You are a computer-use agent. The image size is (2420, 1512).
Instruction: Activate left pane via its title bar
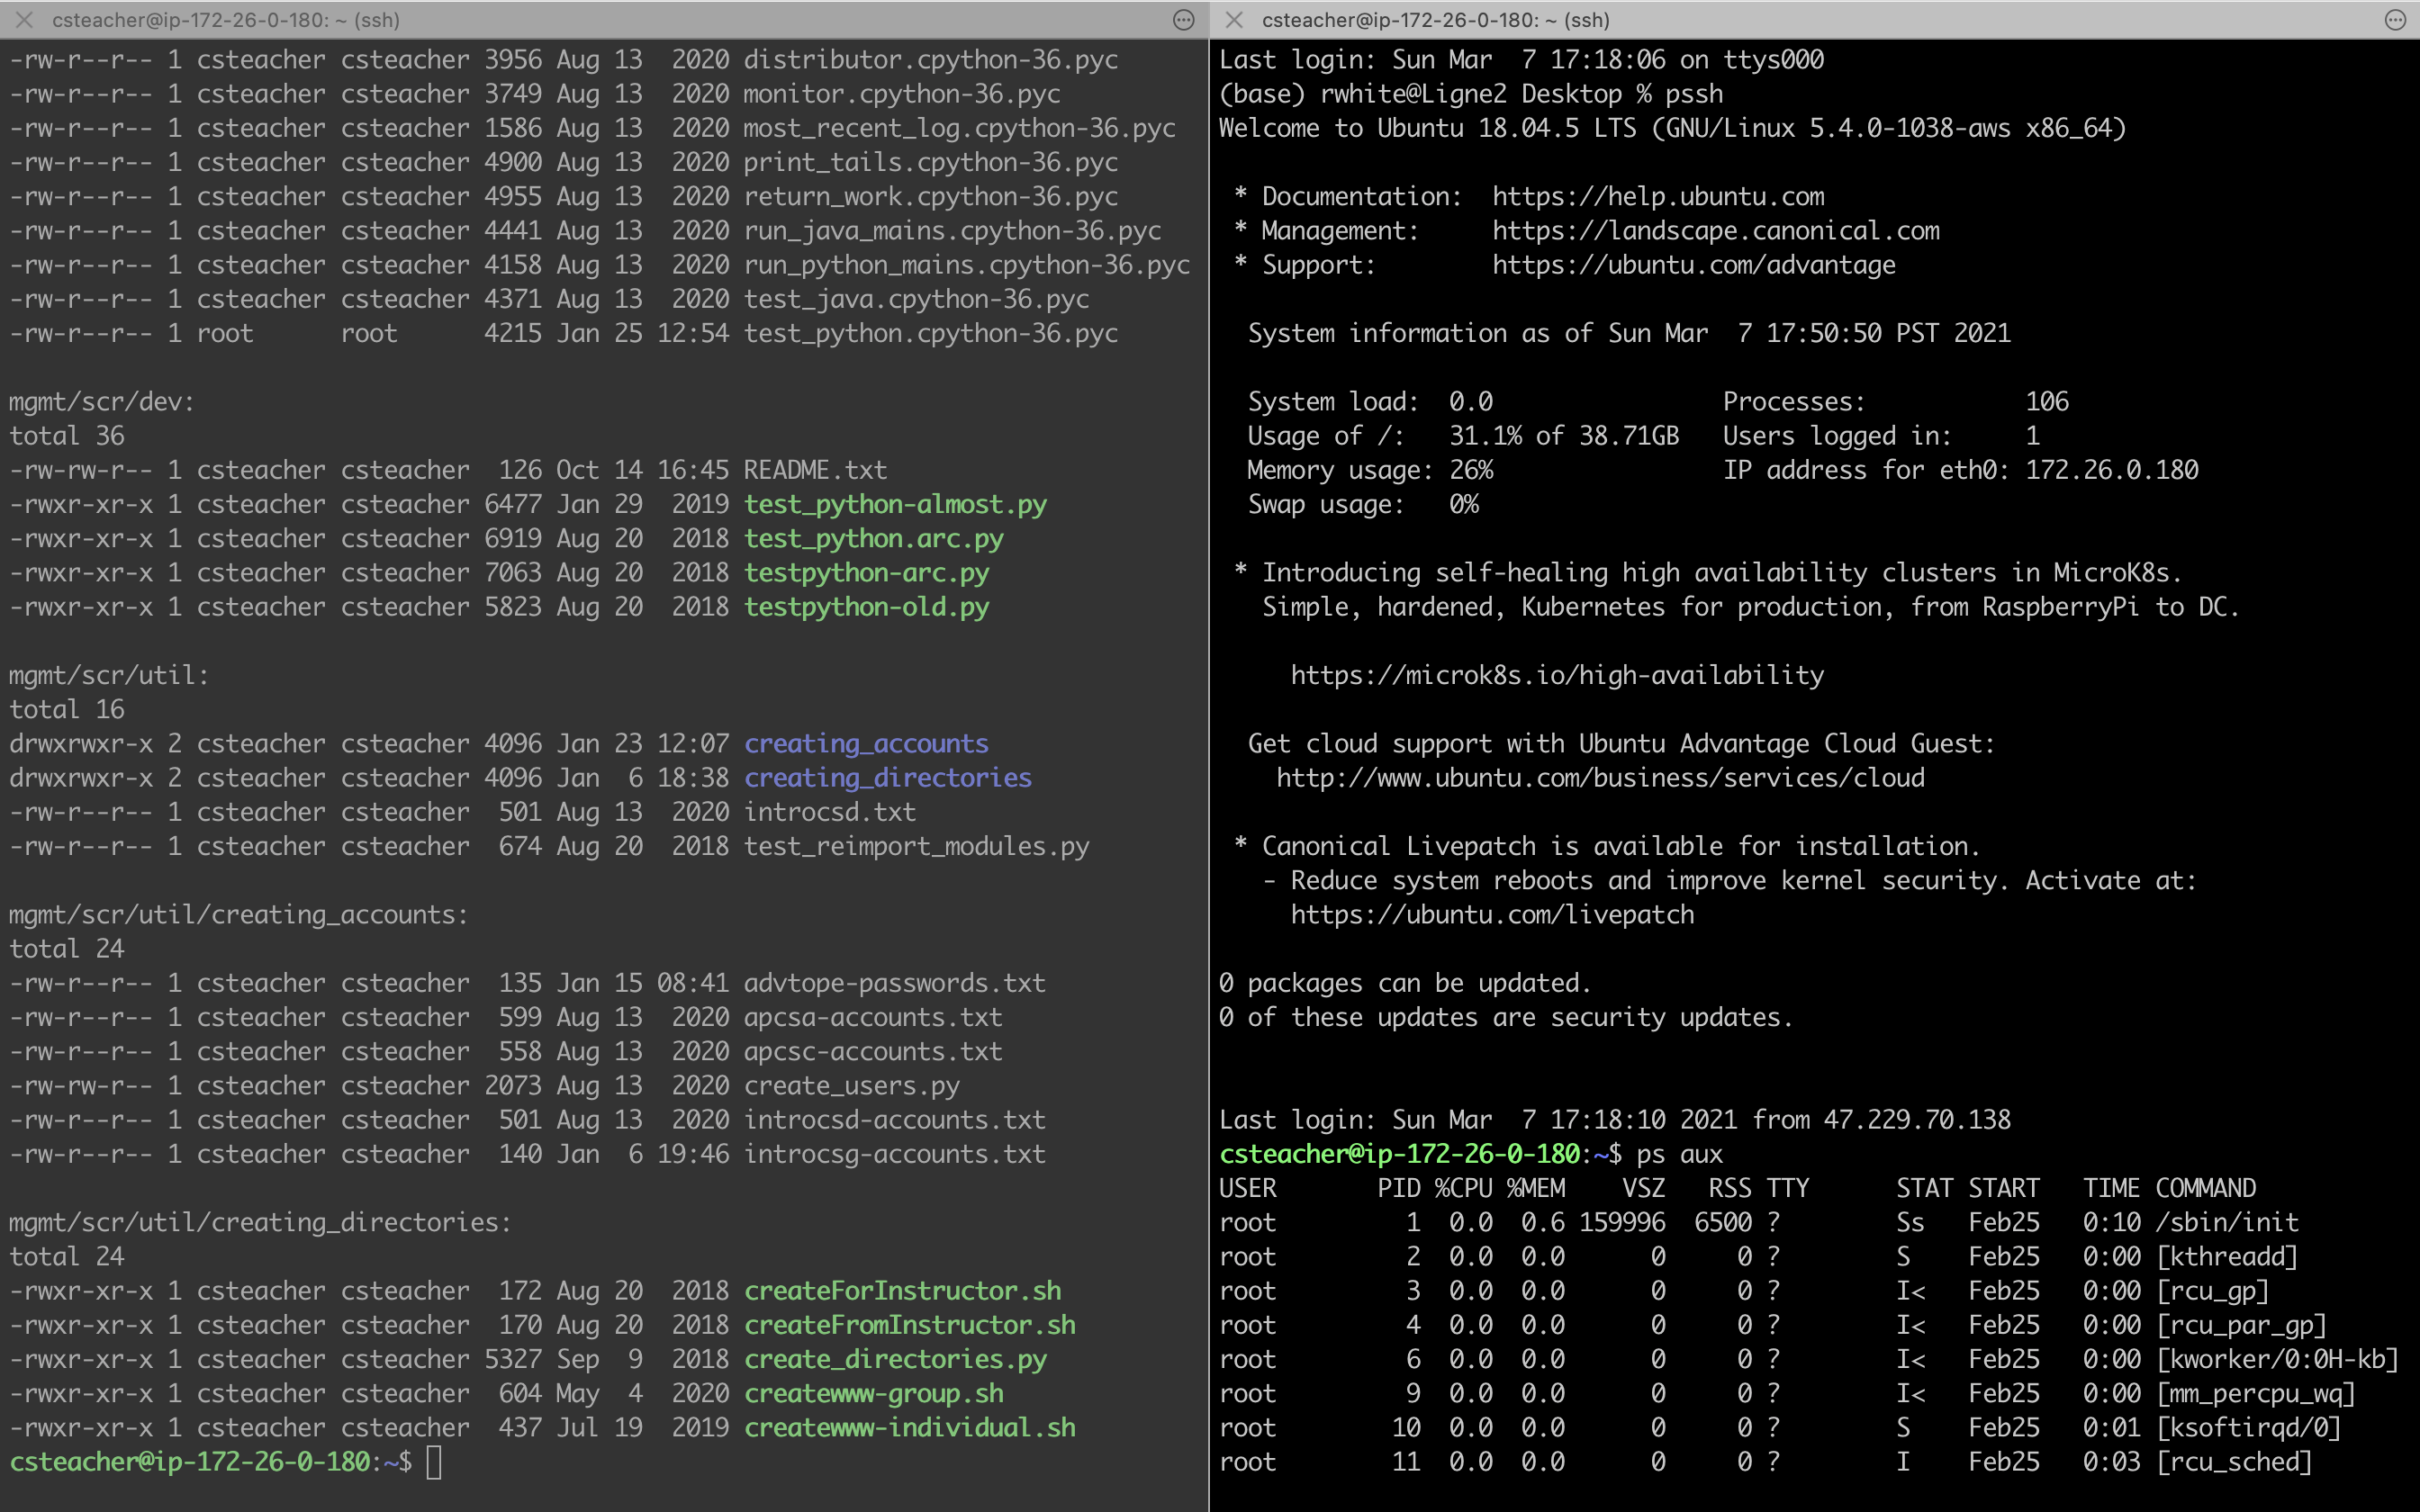tap(226, 20)
